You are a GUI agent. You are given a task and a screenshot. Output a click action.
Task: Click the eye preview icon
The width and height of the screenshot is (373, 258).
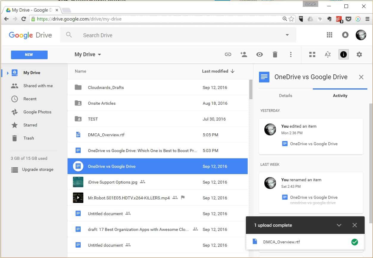pos(260,54)
